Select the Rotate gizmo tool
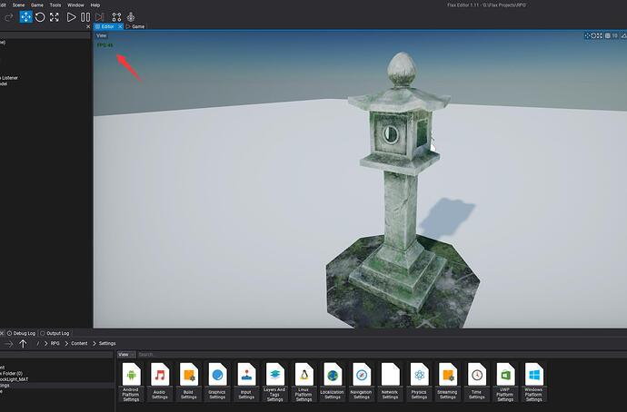627x412 pixels. click(x=40, y=17)
